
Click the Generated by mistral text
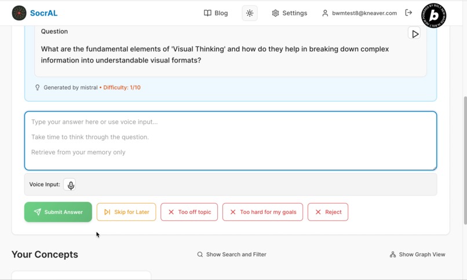click(x=71, y=87)
